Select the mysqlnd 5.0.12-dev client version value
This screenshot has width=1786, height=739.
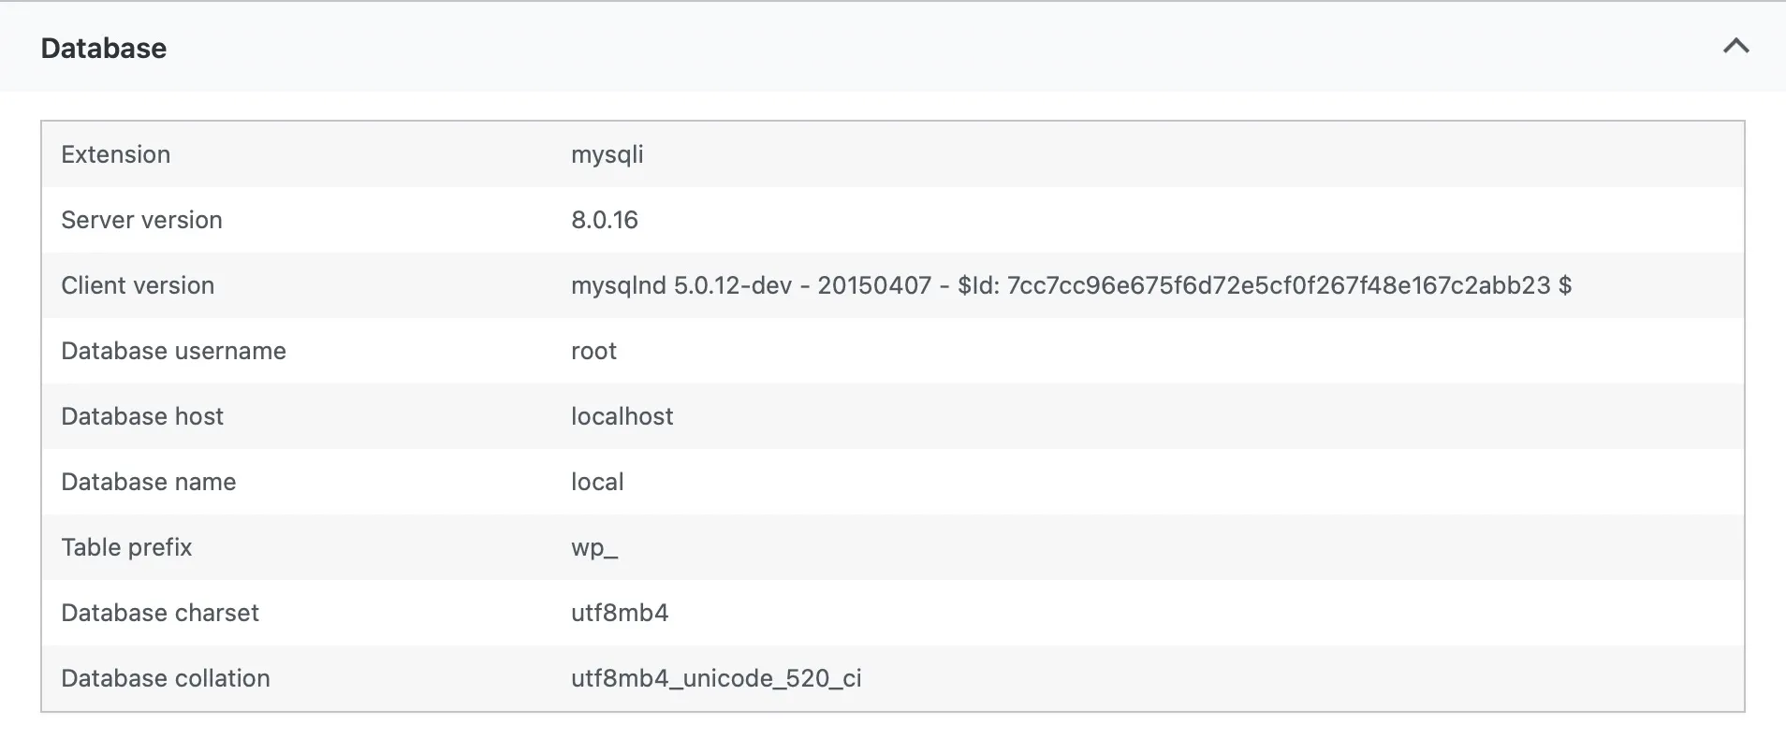tap(1071, 285)
